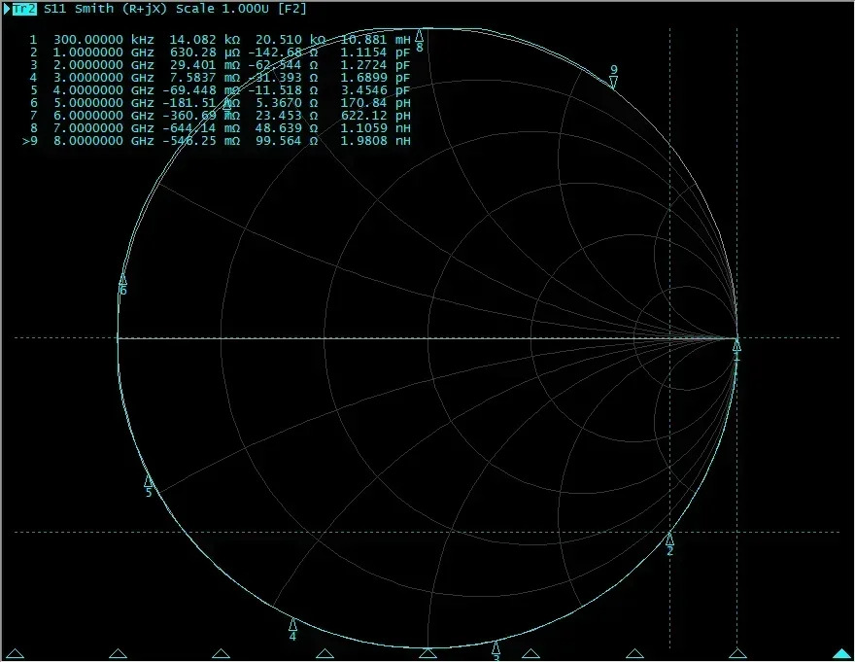Activate the Tr2 trace label

point(24,9)
